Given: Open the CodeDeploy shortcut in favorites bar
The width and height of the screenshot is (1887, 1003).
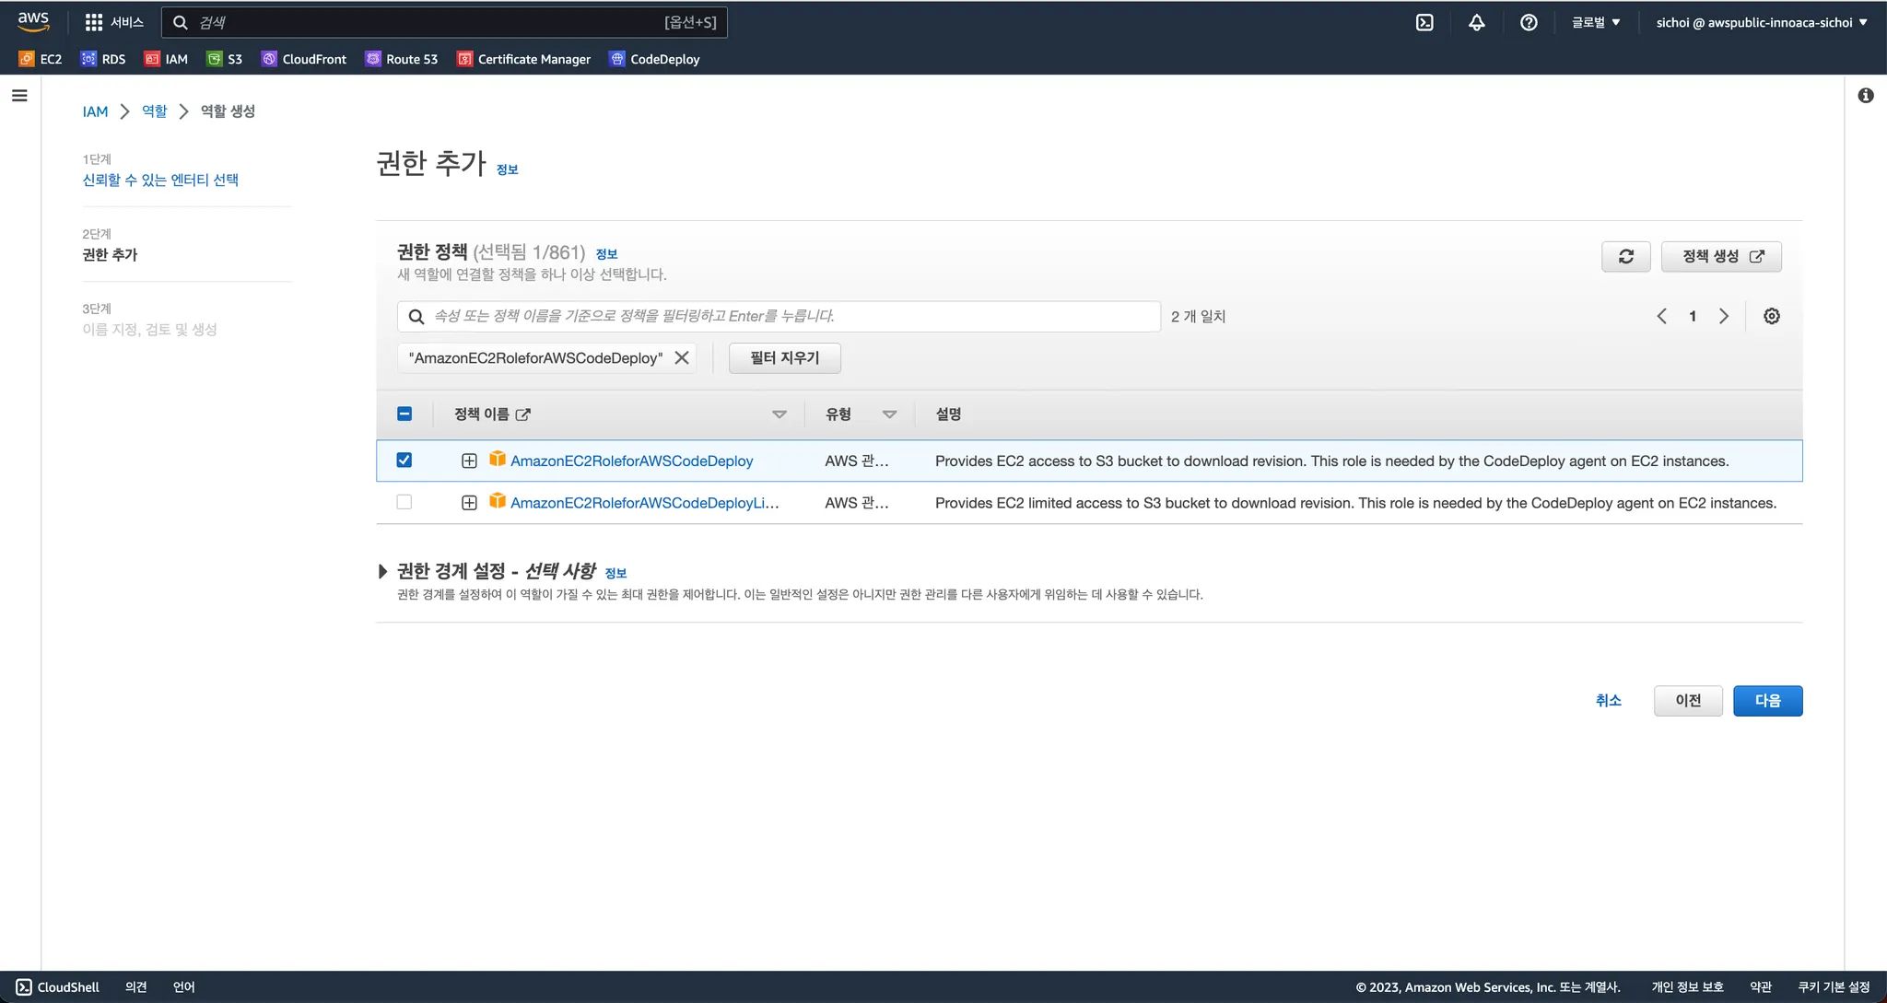Looking at the screenshot, I should 654,59.
